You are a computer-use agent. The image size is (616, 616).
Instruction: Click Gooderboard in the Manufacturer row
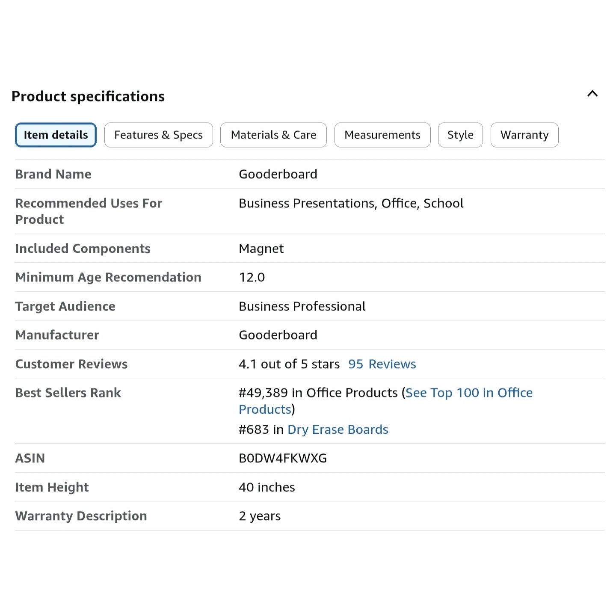pyautogui.click(x=278, y=335)
